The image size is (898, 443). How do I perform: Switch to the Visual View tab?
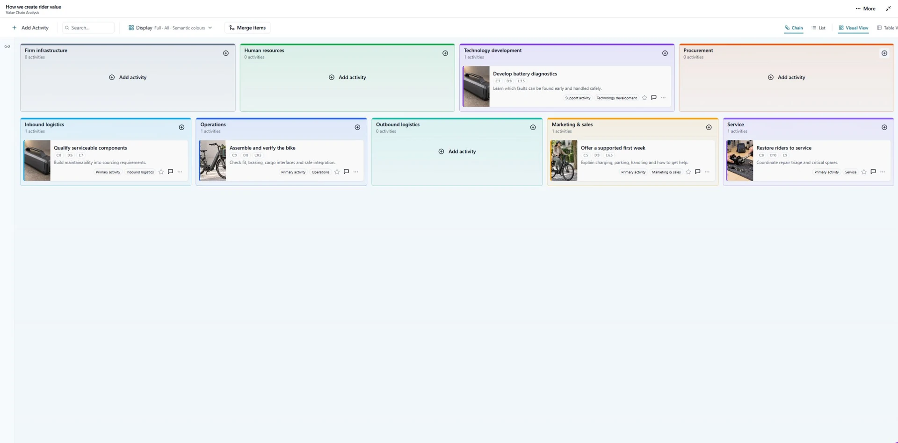pos(853,28)
